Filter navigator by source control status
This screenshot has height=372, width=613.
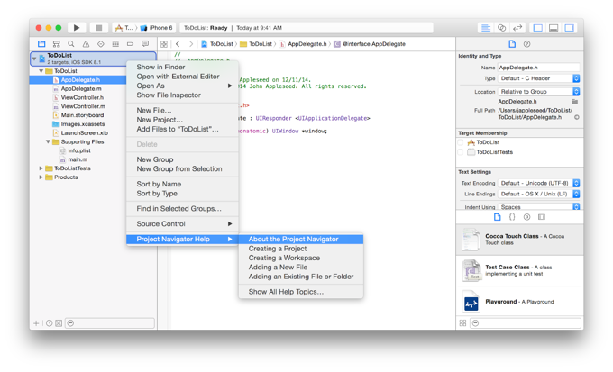(59, 323)
